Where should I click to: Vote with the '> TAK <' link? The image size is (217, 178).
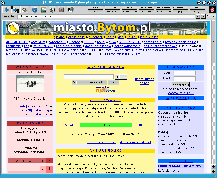pos(71,125)
